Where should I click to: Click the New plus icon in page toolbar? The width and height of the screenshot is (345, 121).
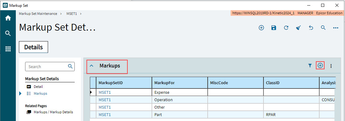261,28
